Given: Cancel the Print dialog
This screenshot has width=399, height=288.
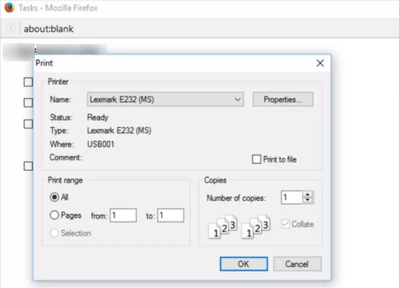Looking at the screenshot, I should [x=297, y=264].
